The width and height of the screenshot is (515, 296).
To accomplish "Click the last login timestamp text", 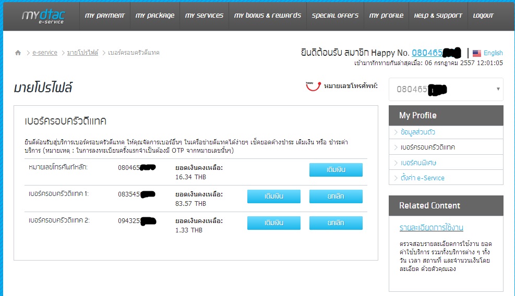I will (x=428, y=63).
